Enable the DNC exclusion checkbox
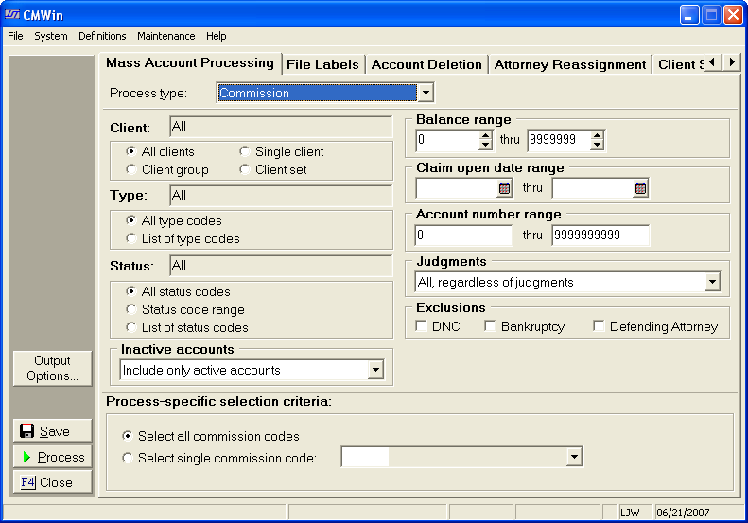This screenshot has height=523, width=748. tap(423, 326)
